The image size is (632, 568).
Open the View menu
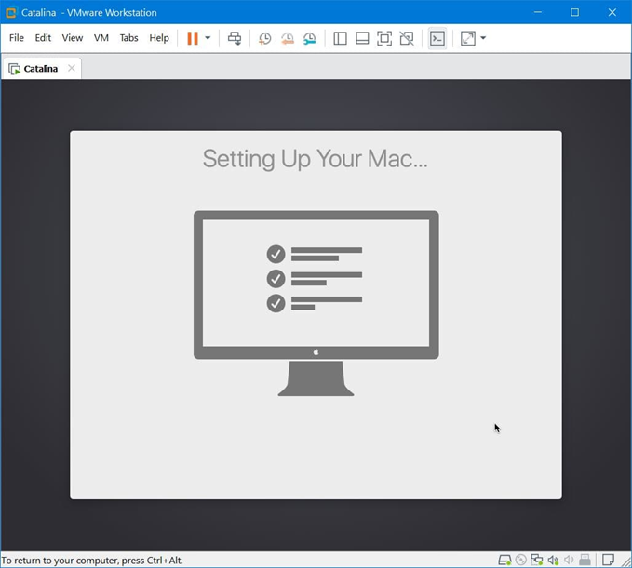click(x=73, y=38)
